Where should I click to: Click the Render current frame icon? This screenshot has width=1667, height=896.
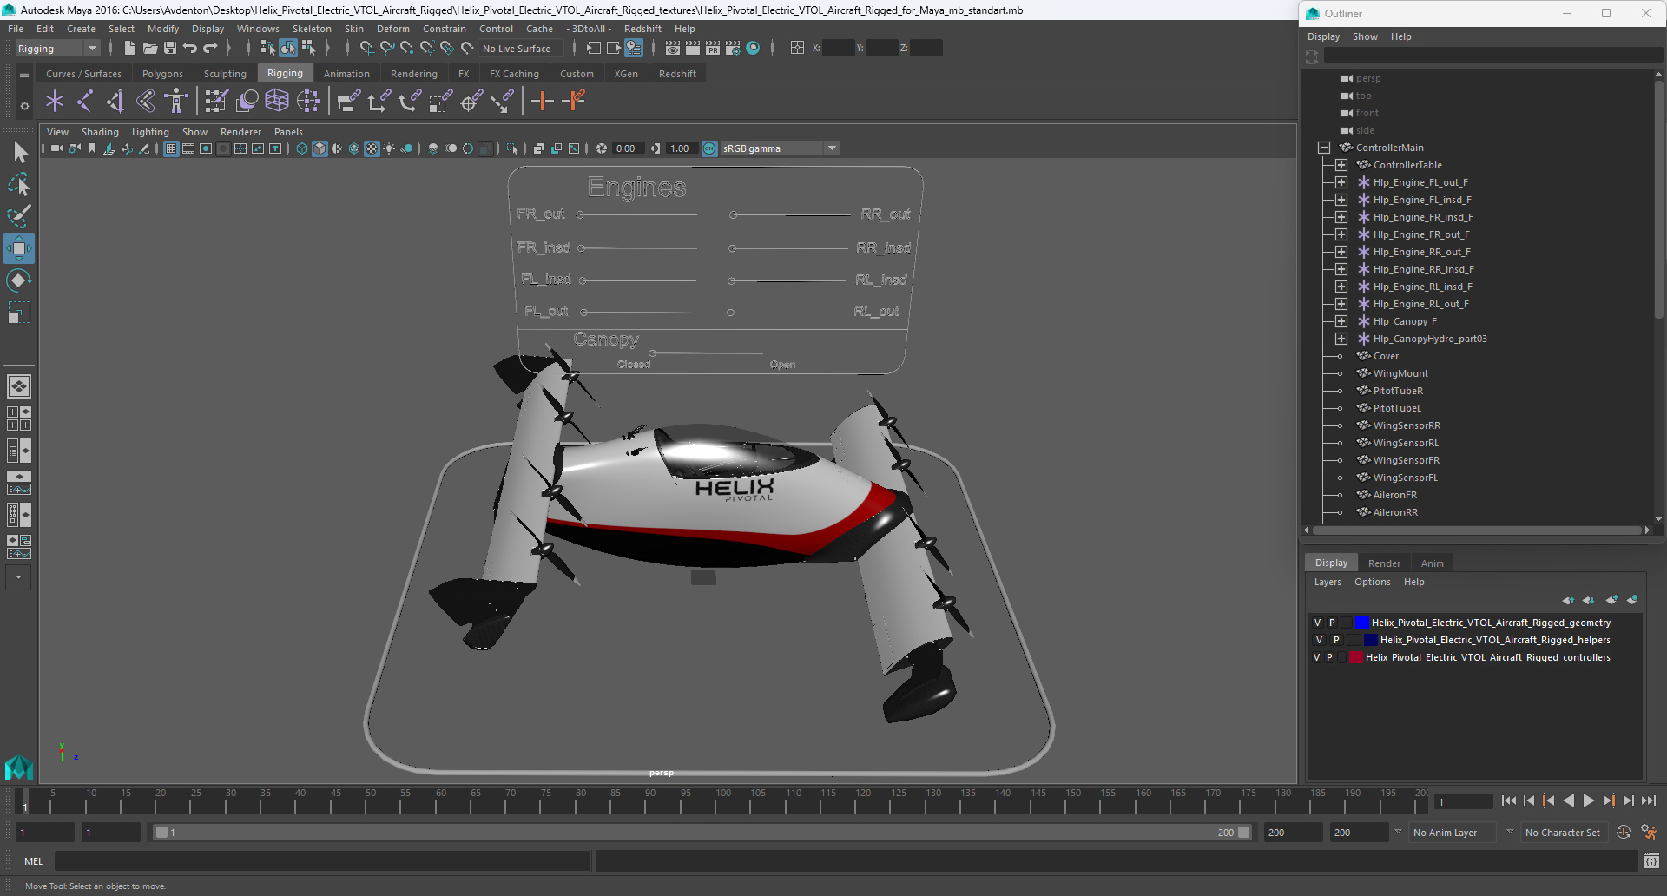click(x=692, y=49)
